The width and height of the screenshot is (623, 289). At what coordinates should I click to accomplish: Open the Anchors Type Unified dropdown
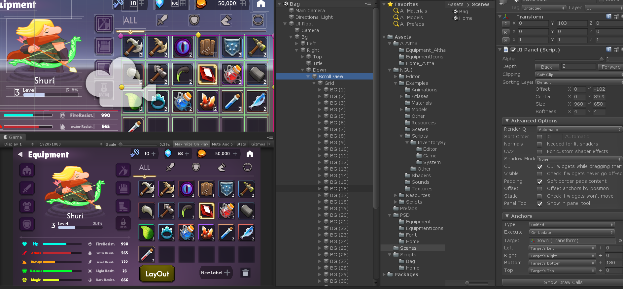[572, 225]
